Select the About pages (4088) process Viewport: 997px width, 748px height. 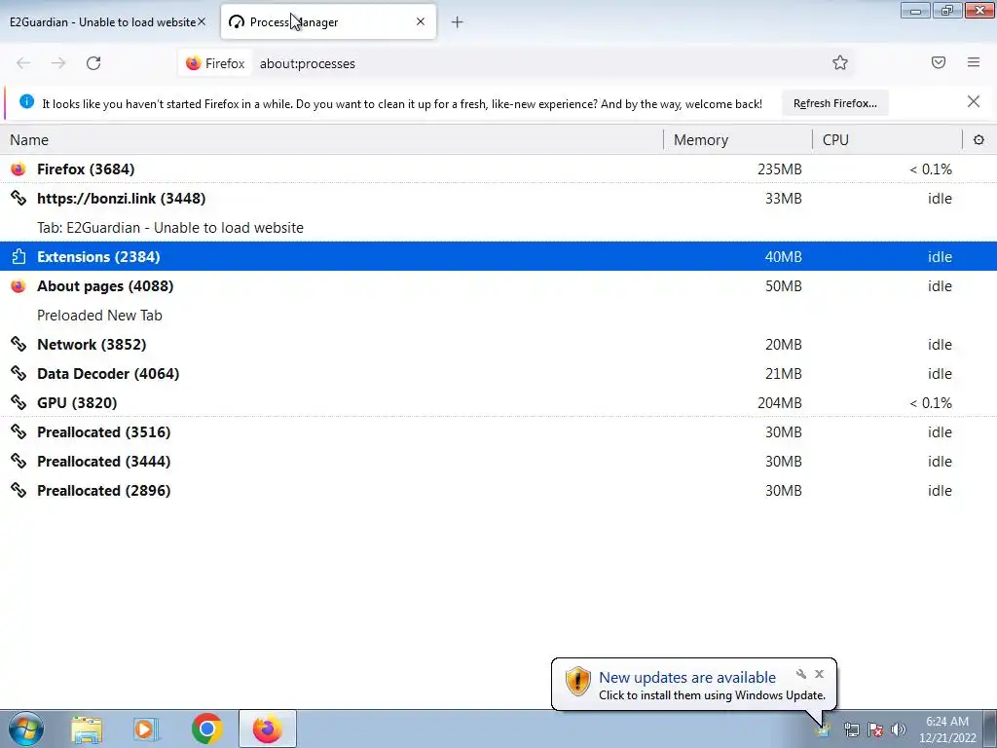(x=498, y=286)
